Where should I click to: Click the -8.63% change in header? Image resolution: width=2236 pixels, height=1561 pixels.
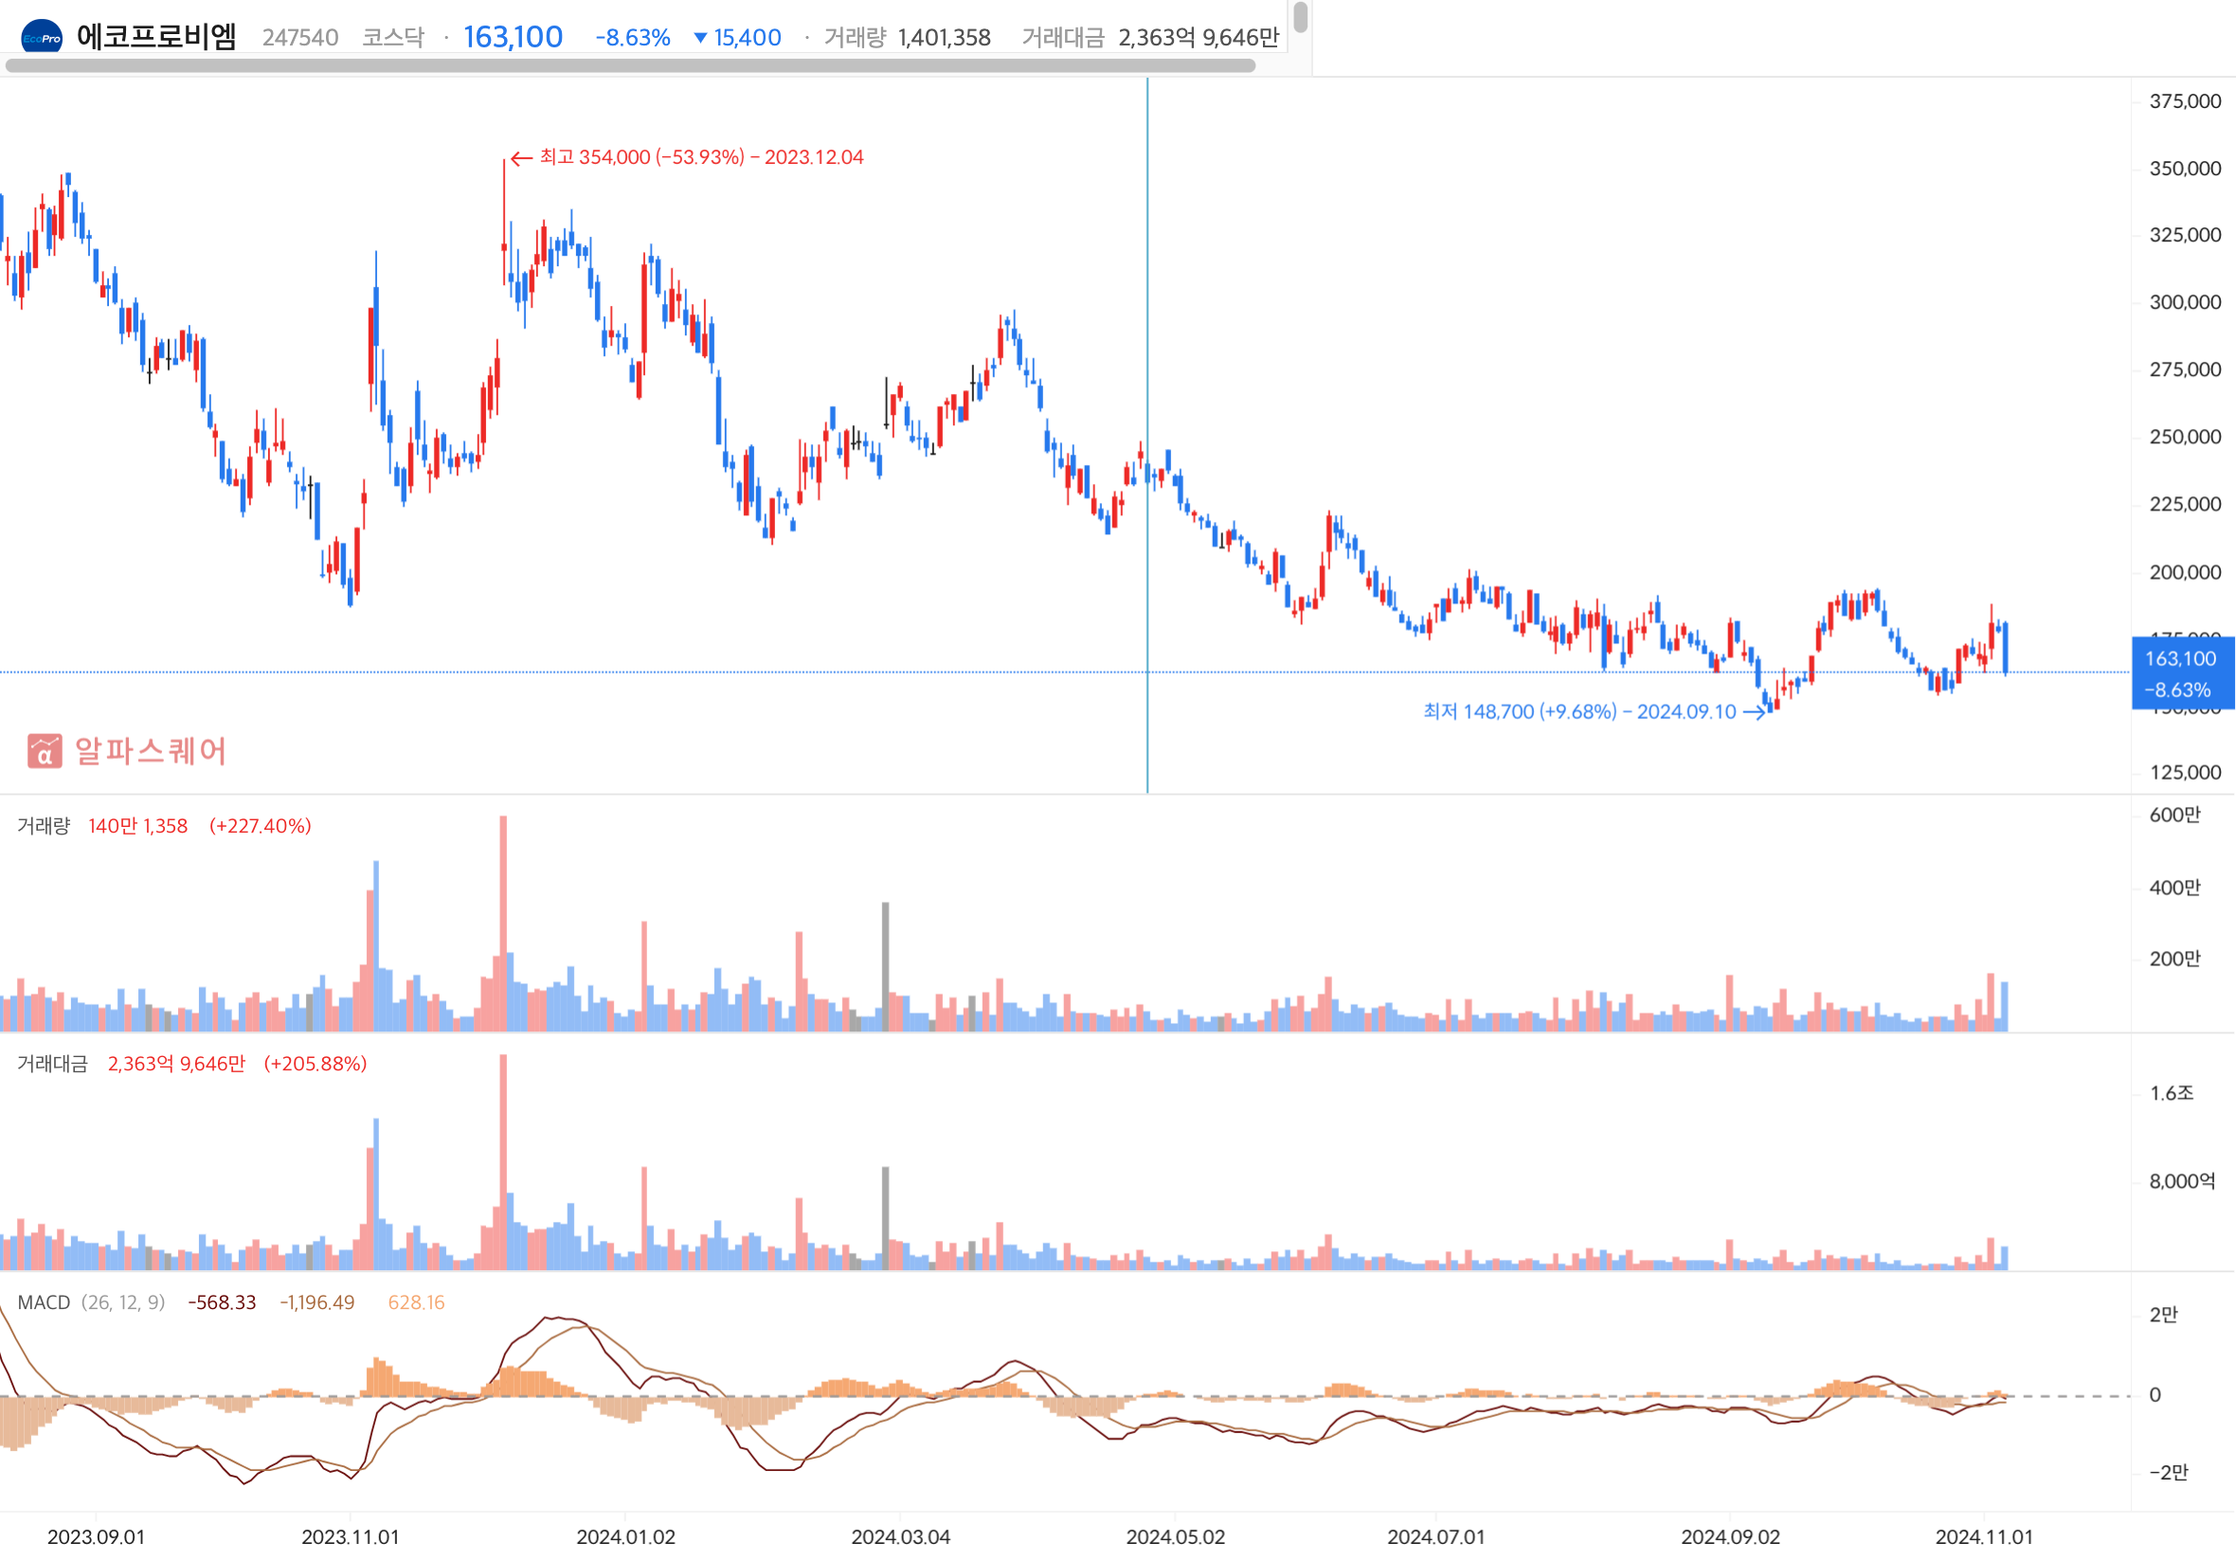pyautogui.click(x=633, y=38)
